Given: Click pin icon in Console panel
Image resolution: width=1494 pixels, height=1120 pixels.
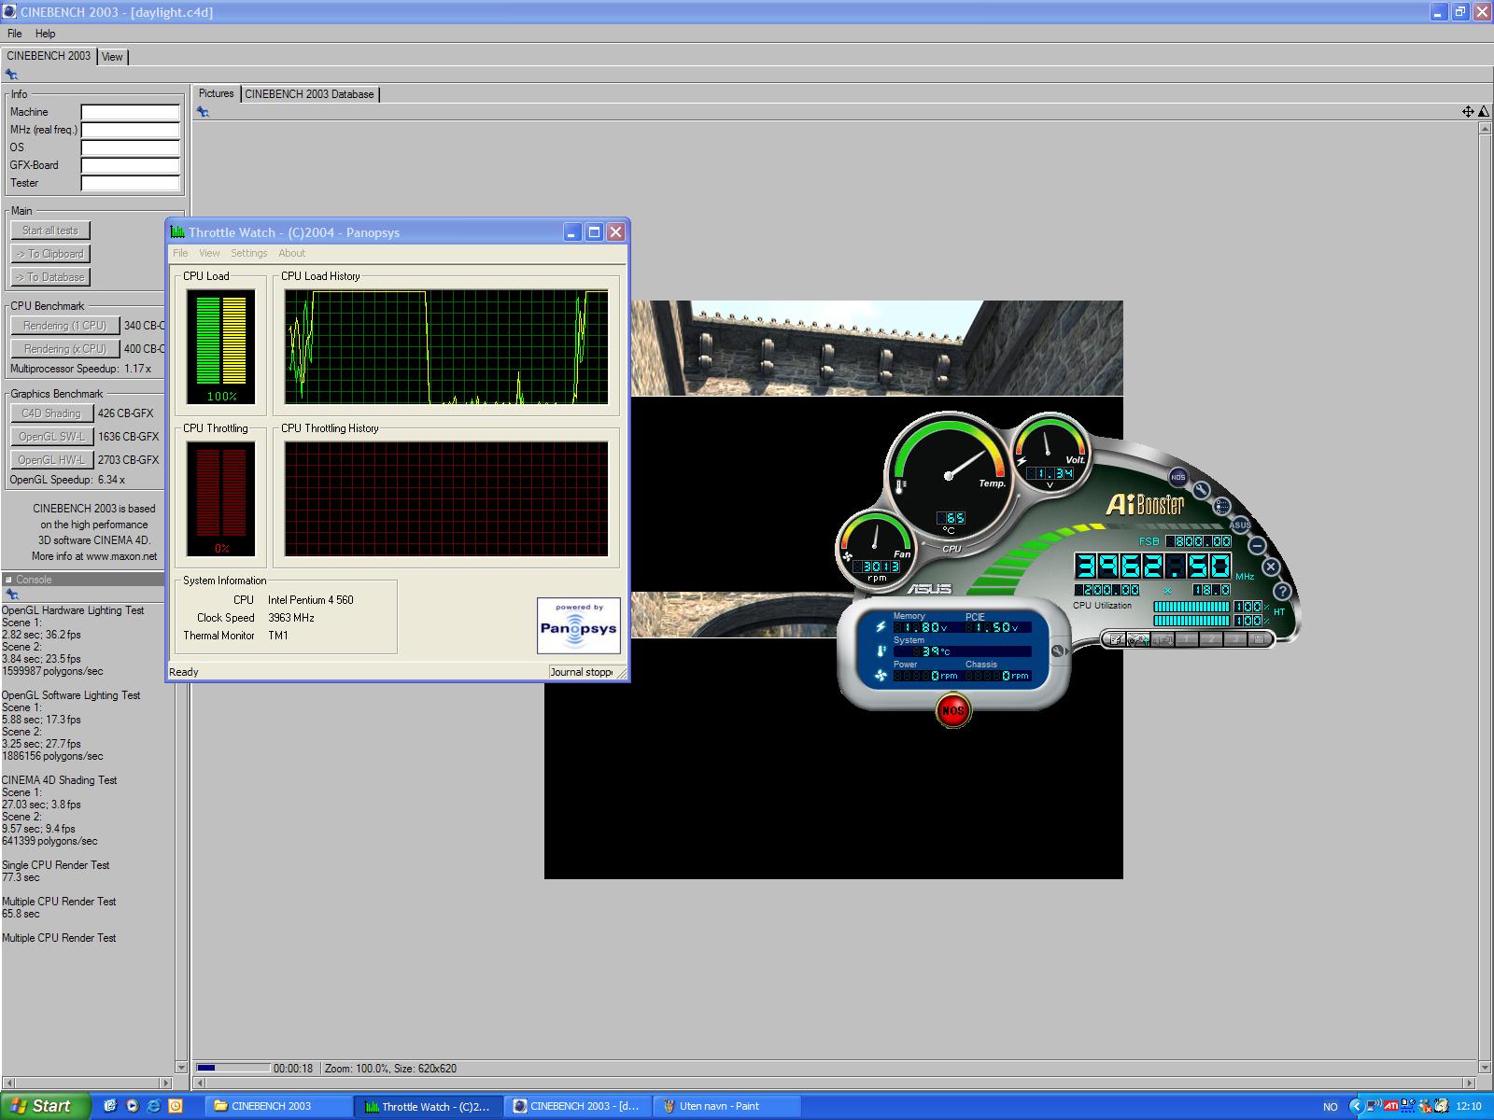Looking at the screenshot, I should [x=11, y=595].
